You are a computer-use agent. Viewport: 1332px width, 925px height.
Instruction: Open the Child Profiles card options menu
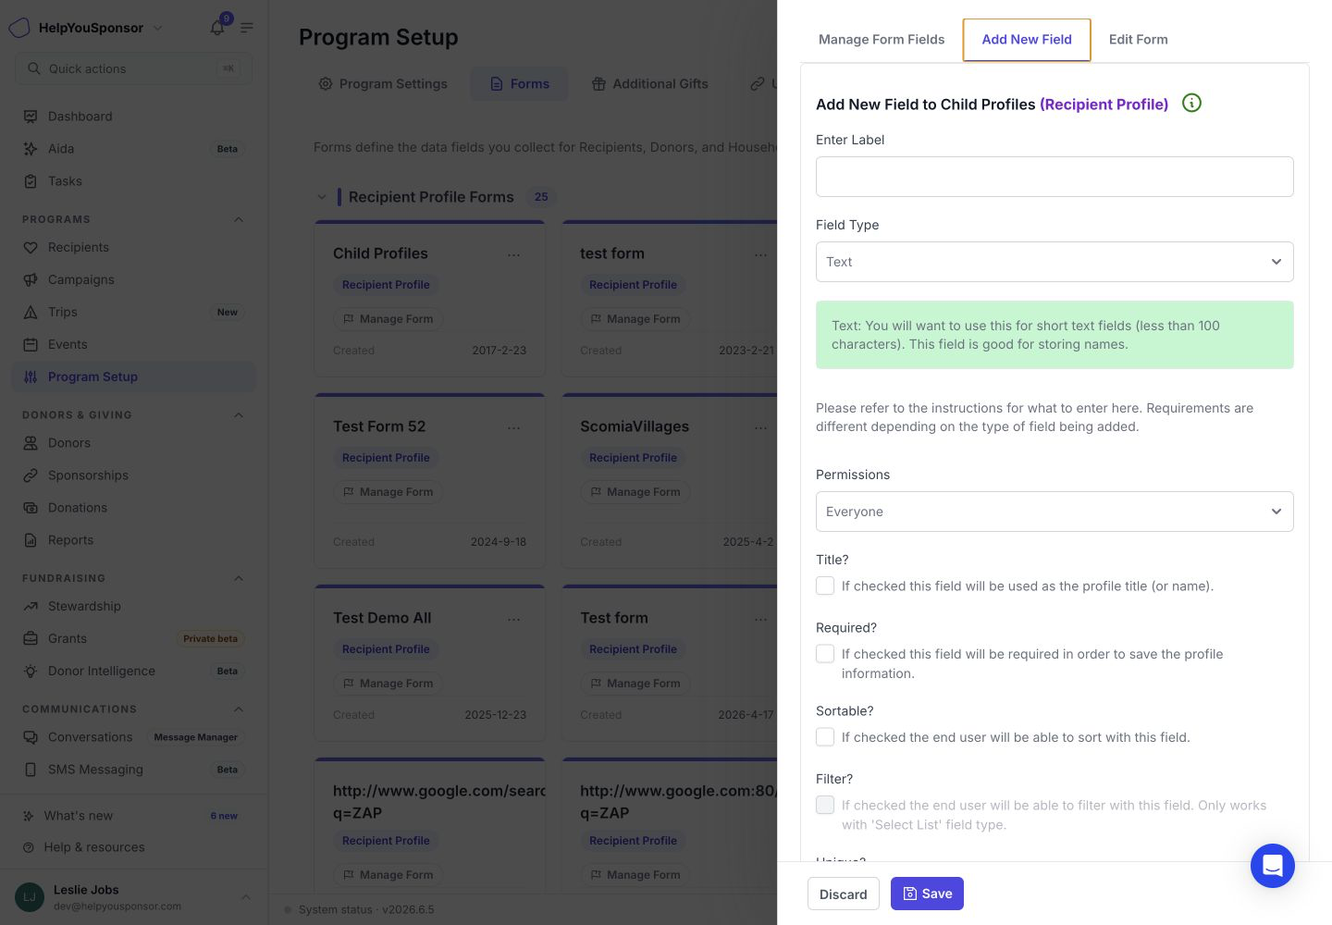tap(513, 254)
